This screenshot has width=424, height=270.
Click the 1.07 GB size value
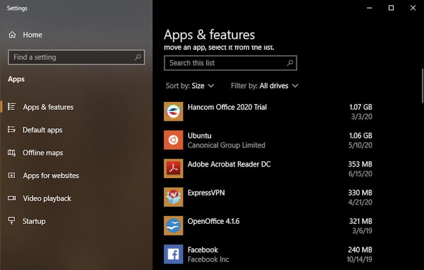click(360, 107)
